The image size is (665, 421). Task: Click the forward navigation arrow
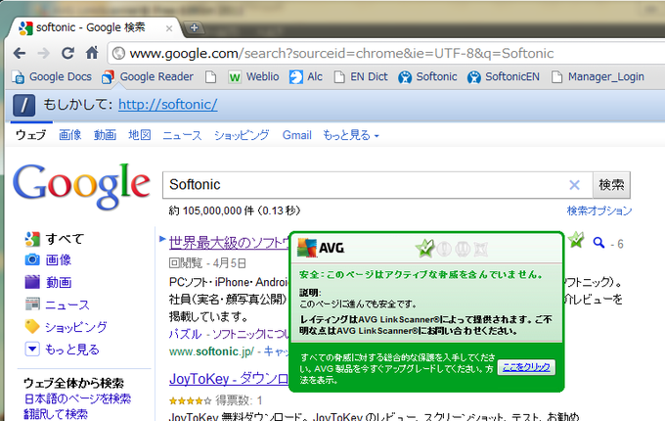click(x=43, y=54)
